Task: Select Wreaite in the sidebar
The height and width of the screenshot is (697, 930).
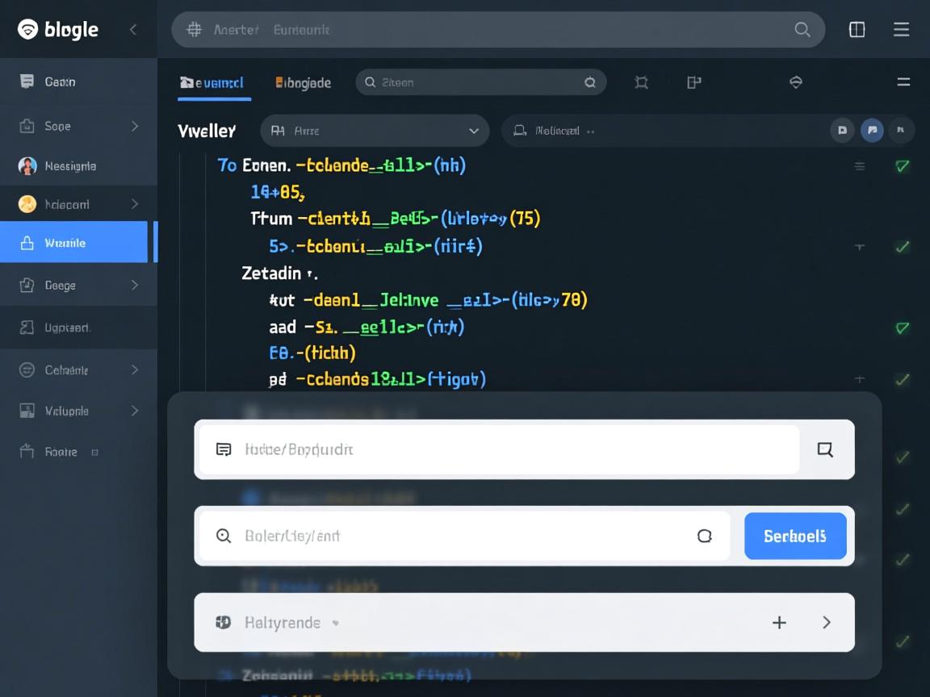Action: click(x=74, y=243)
